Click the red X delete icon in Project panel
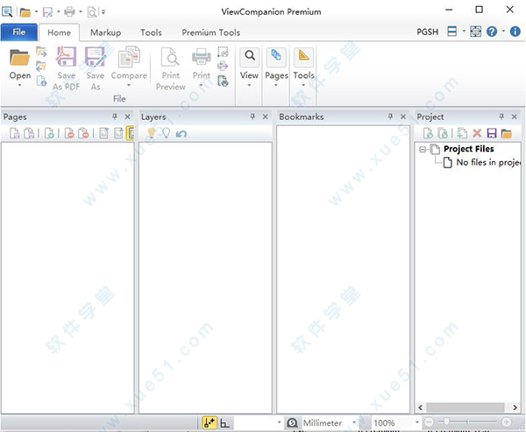 478,133
